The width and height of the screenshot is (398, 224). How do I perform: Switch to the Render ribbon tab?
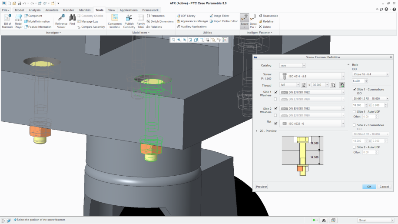pyautogui.click(x=69, y=10)
